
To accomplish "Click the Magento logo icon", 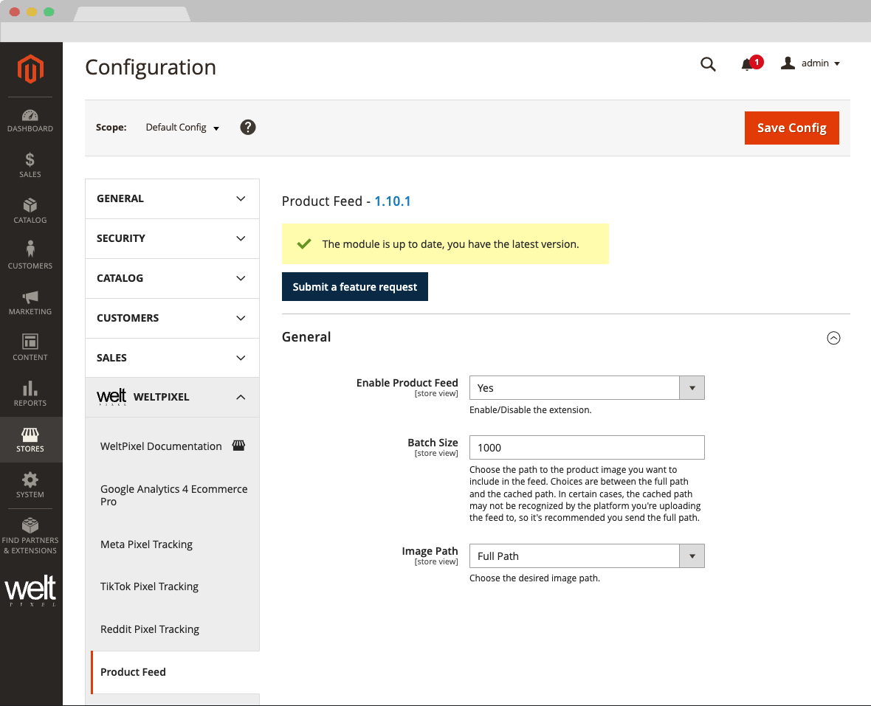I will [31, 70].
